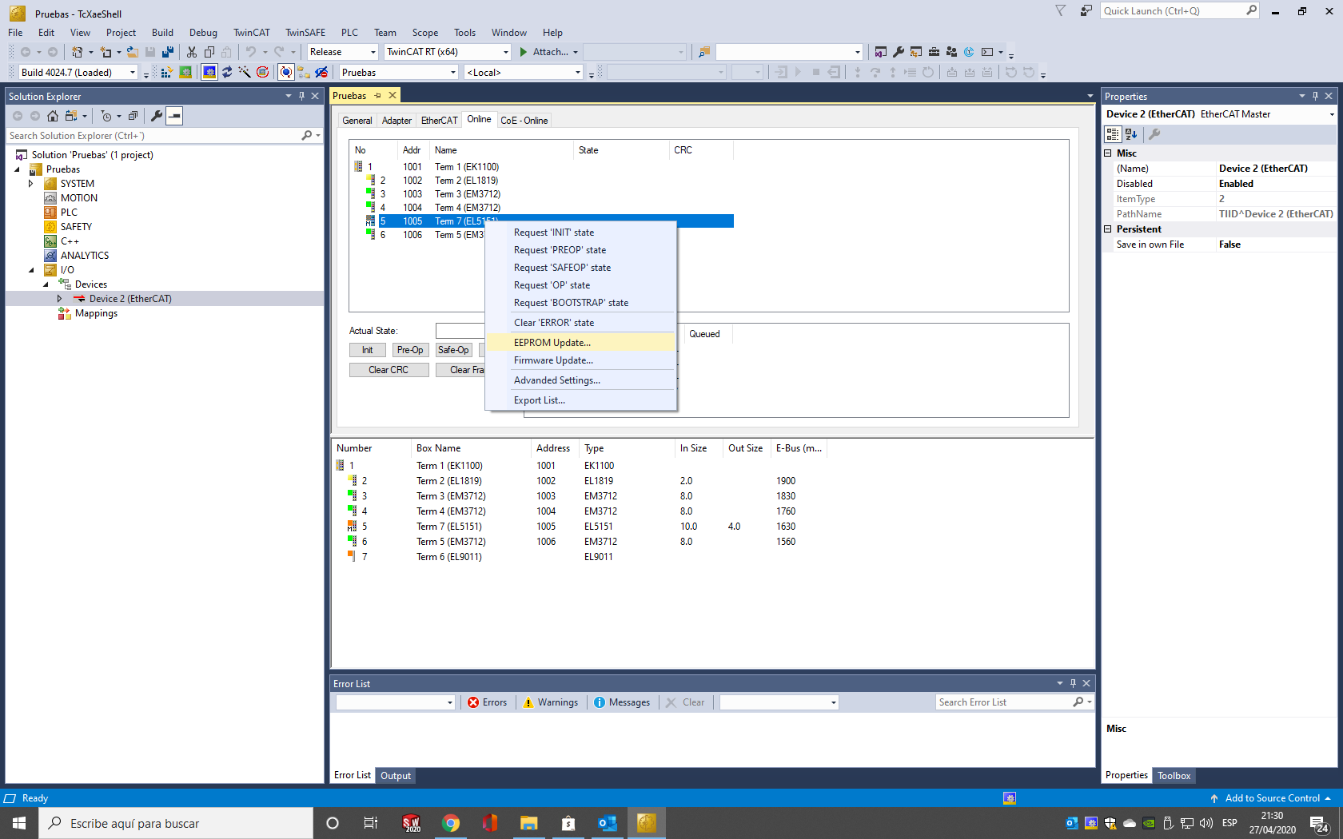Expand Device 2 (EtherCAT) tree node
Screen dimensions: 1343x839
[59, 299]
